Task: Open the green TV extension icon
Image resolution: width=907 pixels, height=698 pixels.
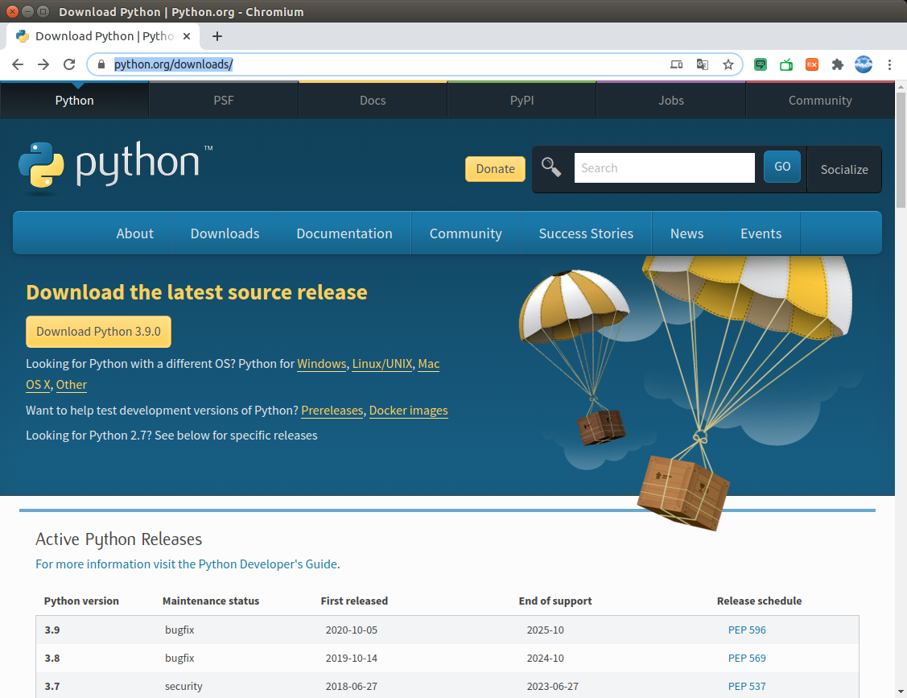Action: coord(786,64)
